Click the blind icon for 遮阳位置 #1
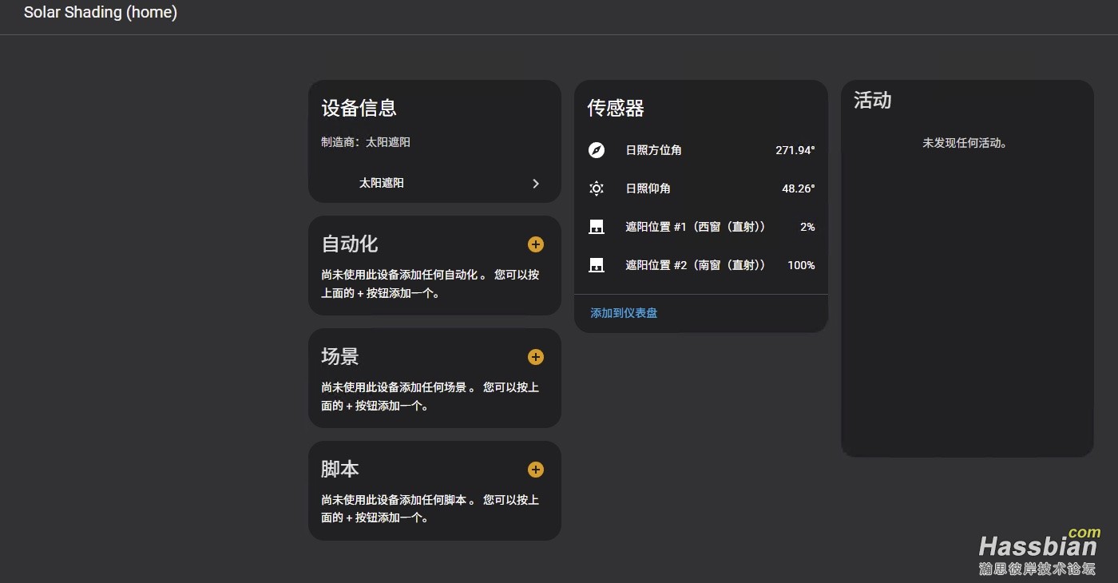 point(597,227)
